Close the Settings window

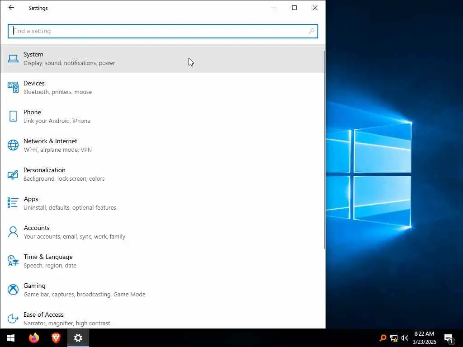click(315, 8)
